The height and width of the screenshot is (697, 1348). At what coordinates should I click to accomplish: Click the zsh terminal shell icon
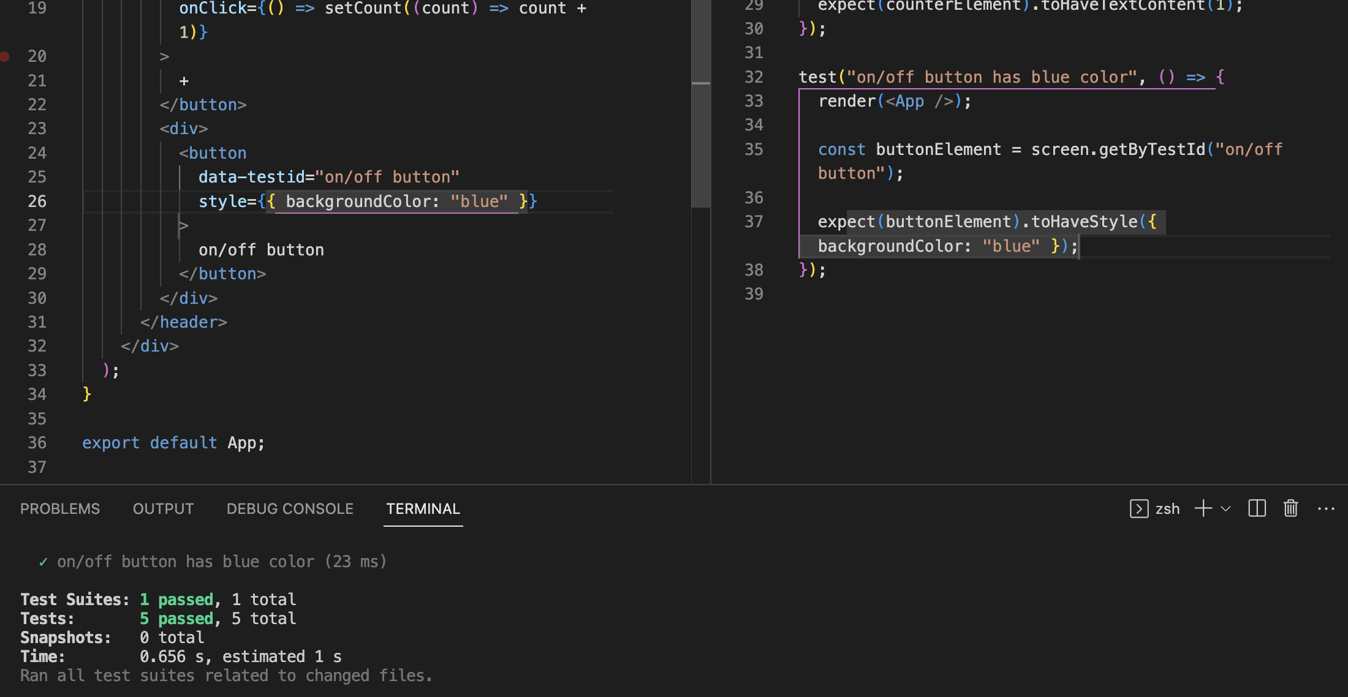[1139, 508]
